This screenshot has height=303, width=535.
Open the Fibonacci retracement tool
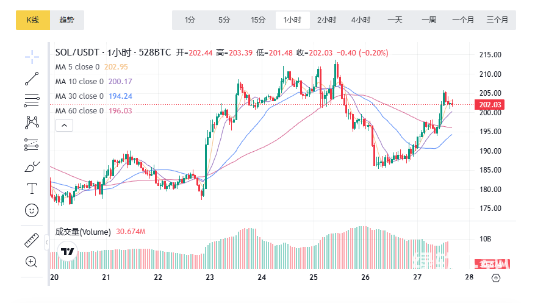[32, 100]
